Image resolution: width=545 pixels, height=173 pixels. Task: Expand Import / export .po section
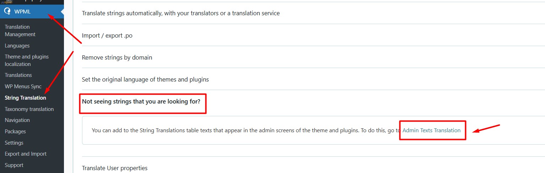click(313, 35)
